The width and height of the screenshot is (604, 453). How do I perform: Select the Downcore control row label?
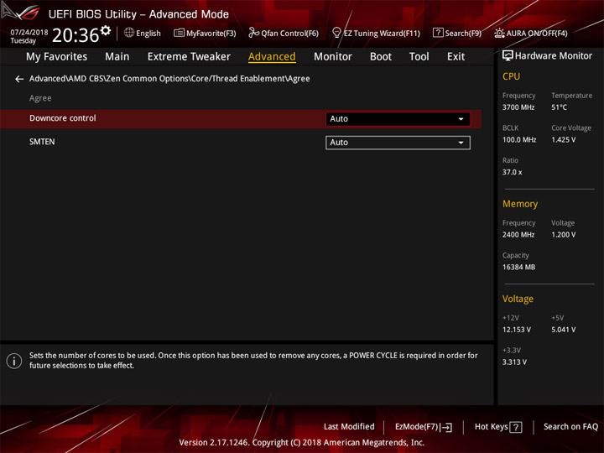(63, 118)
